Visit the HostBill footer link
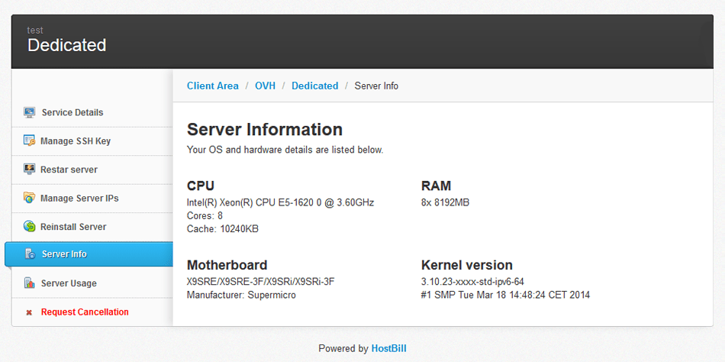 [x=388, y=348]
